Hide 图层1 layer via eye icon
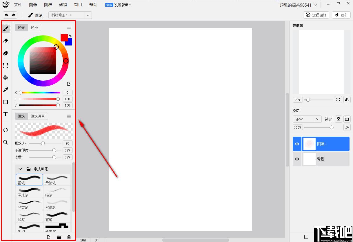The width and height of the screenshot is (353, 242). coord(297,144)
